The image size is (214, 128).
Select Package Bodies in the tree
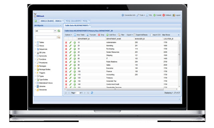pyautogui.click(x=44, y=70)
